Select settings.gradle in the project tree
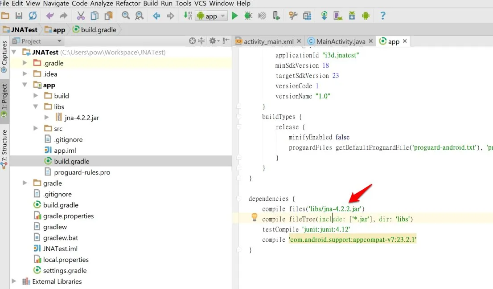Viewport: 493px width, 289px height. (65, 270)
